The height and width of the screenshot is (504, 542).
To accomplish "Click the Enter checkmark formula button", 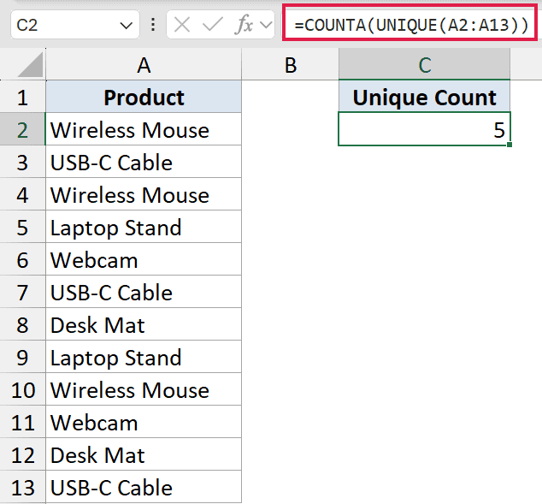I will (213, 25).
